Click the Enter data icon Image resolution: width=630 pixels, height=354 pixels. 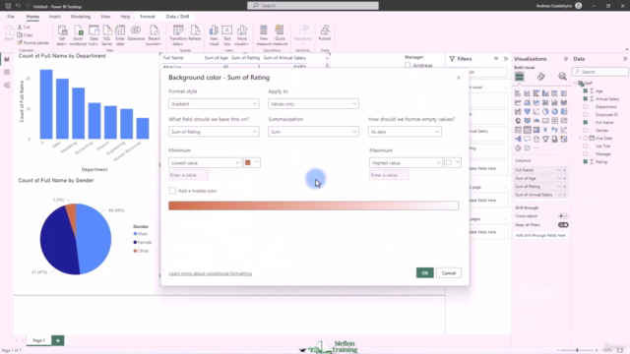coord(120,35)
